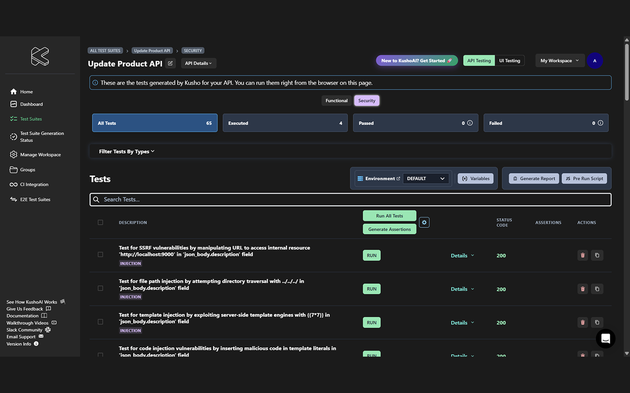
Task: Show Executed tests filter card
Action: point(285,123)
